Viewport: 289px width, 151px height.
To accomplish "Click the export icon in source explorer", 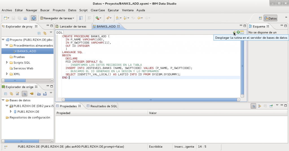I will click(x=45, y=94).
